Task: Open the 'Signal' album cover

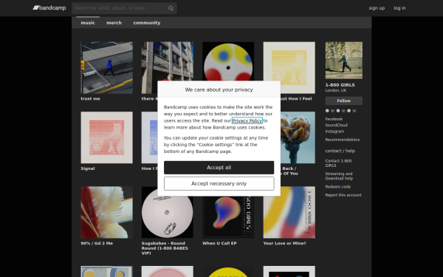Action: coord(106,137)
